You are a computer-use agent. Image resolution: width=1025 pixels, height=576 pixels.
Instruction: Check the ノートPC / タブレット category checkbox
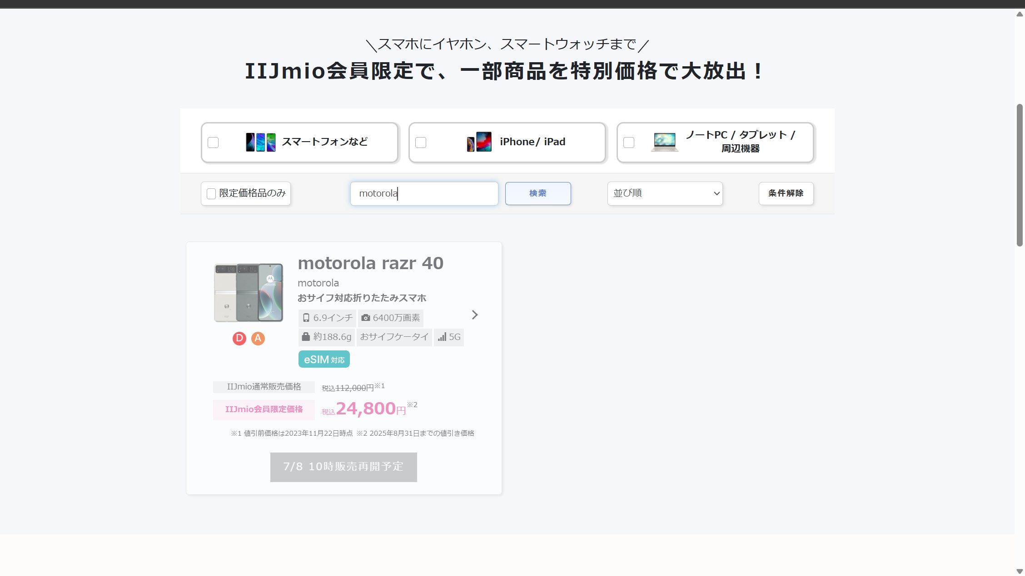tap(629, 143)
